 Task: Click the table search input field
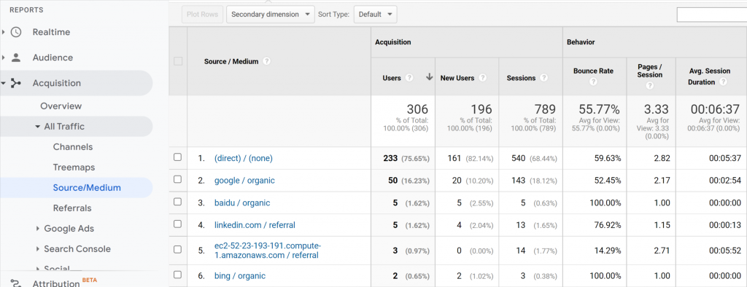click(712, 15)
